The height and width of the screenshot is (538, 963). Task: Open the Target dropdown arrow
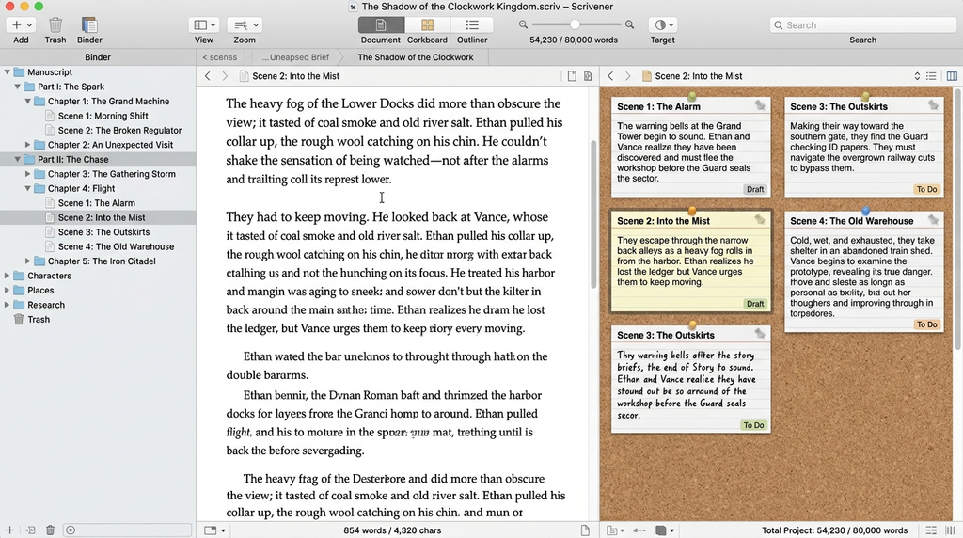(x=671, y=25)
